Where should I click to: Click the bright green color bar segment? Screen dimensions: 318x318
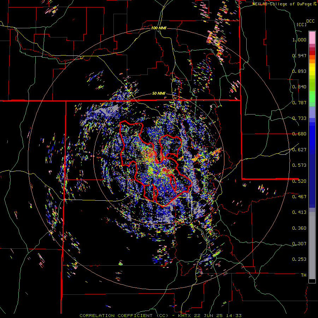[312, 96]
